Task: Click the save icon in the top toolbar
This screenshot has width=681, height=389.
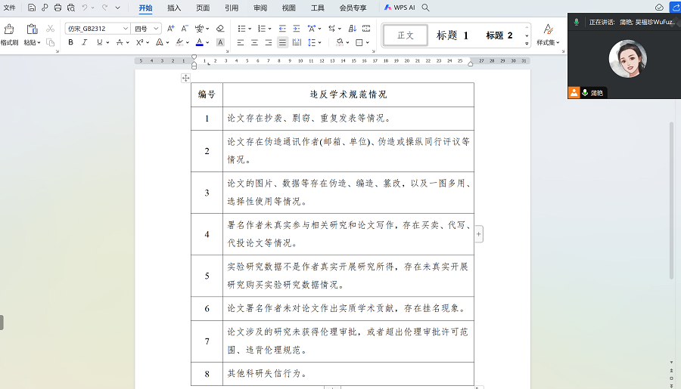Action: coord(32,8)
